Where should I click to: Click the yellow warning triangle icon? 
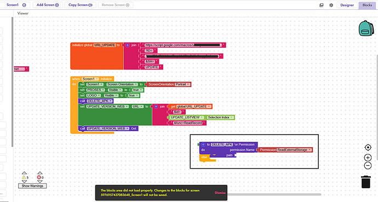(24, 177)
